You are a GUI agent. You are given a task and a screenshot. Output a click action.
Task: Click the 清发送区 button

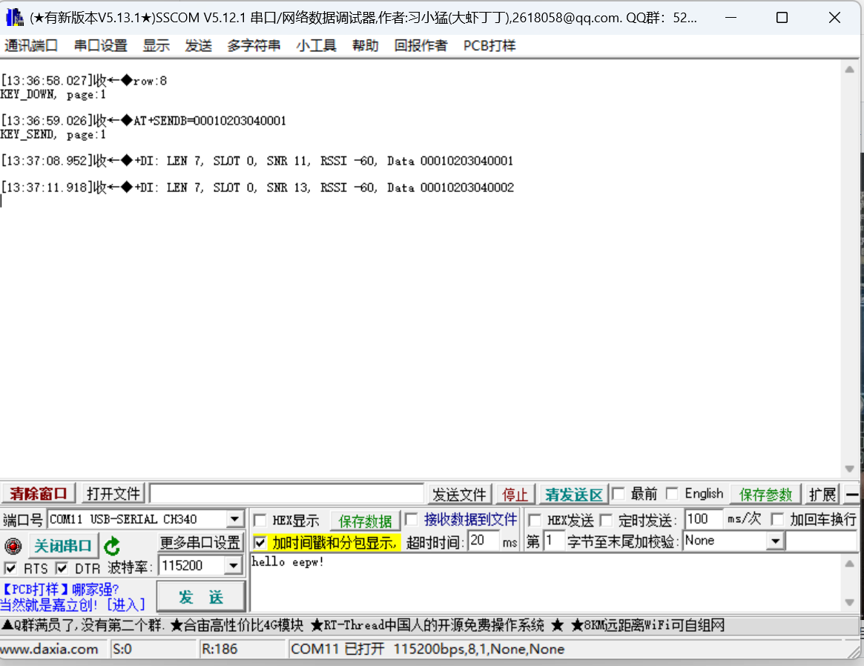click(573, 495)
